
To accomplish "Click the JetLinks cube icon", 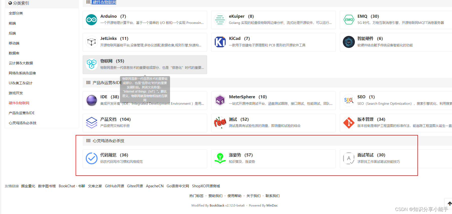I will point(91,42).
